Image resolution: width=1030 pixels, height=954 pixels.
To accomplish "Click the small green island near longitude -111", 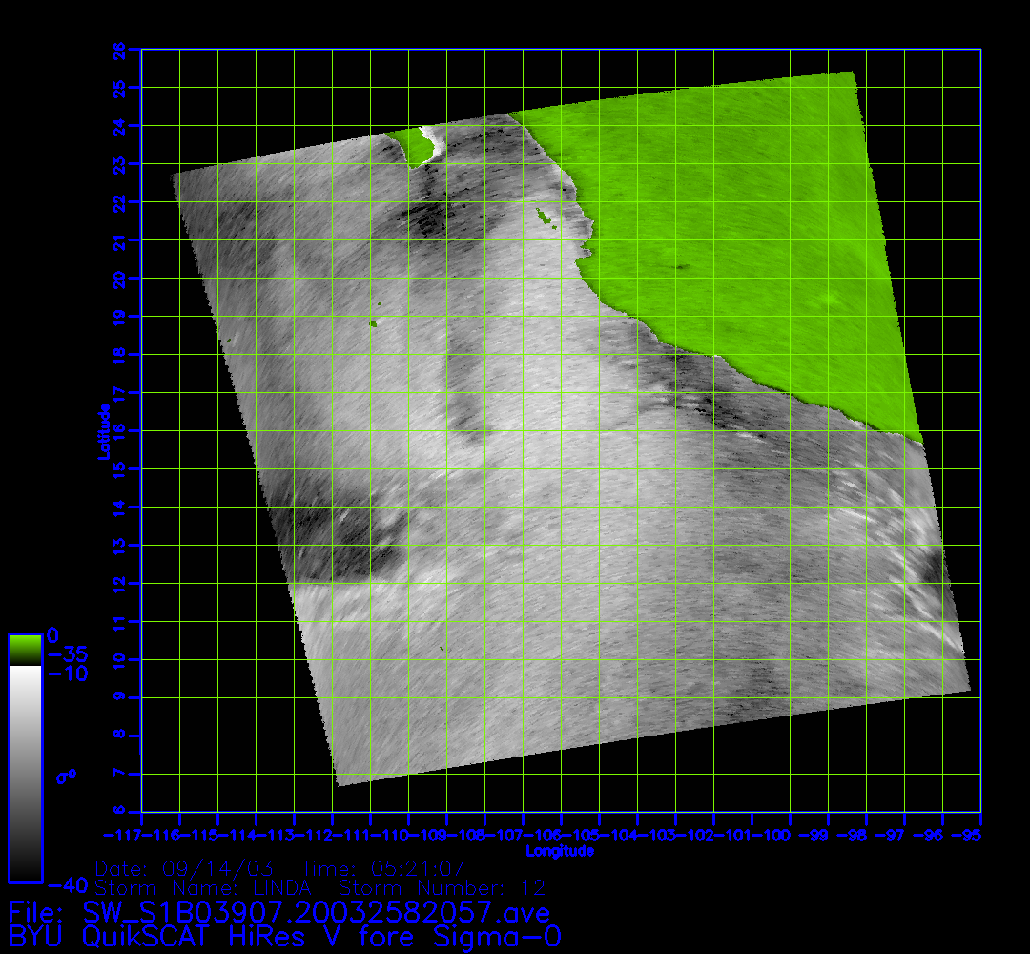I will tap(373, 324).
